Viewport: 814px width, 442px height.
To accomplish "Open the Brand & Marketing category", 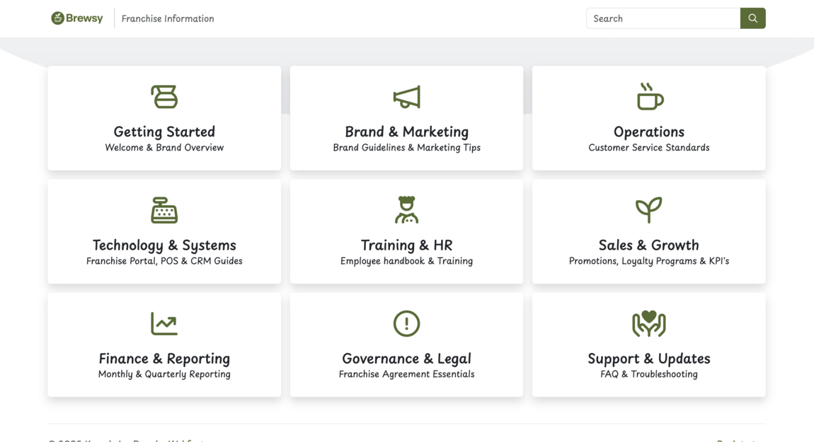I will point(406,118).
